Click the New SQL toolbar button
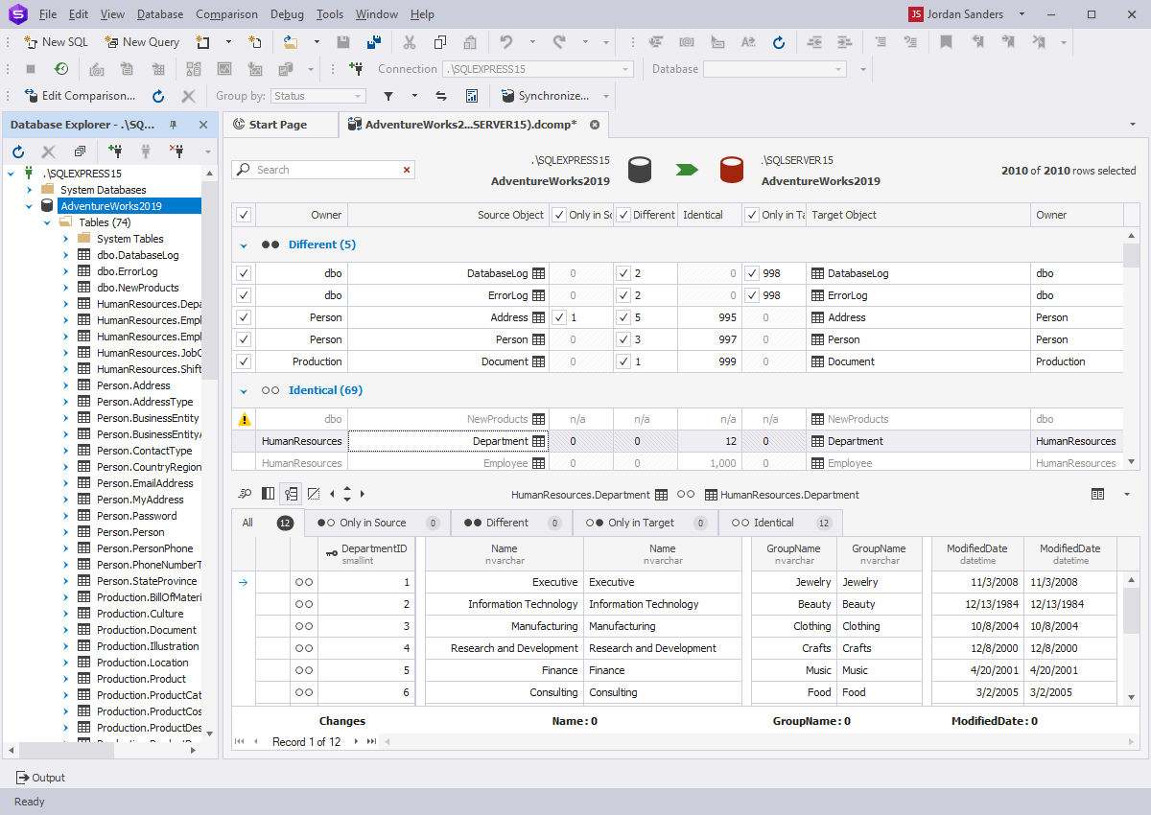The width and height of the screenshot is (1151, 815). click(x=56, y=42)
